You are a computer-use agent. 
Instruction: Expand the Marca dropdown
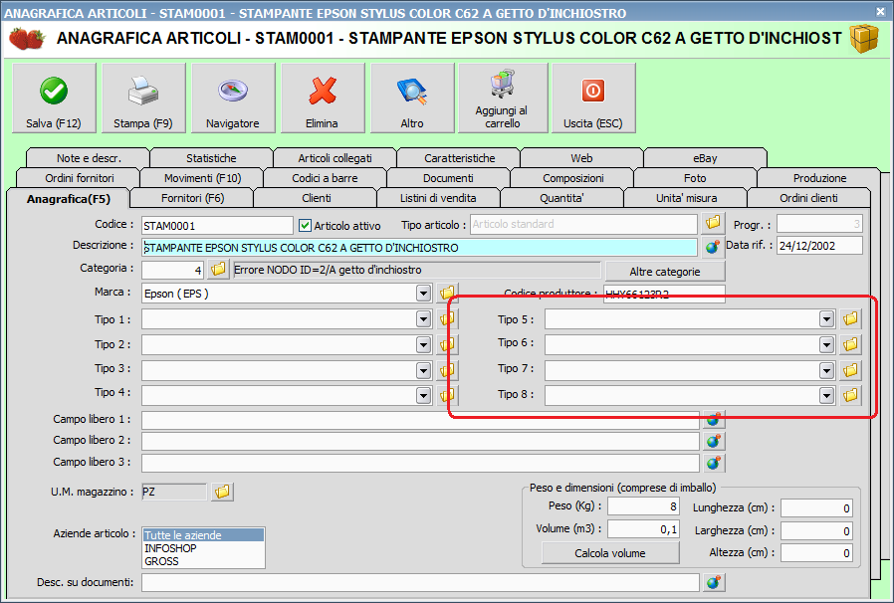[x=423, y=294]
